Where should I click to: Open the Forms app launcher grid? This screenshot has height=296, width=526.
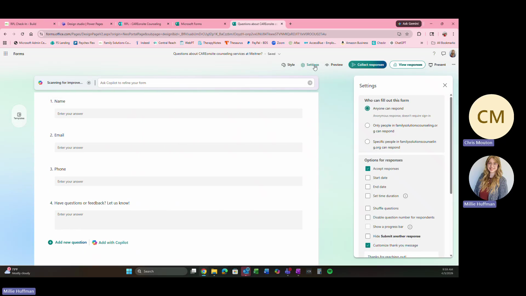point(5,54)
